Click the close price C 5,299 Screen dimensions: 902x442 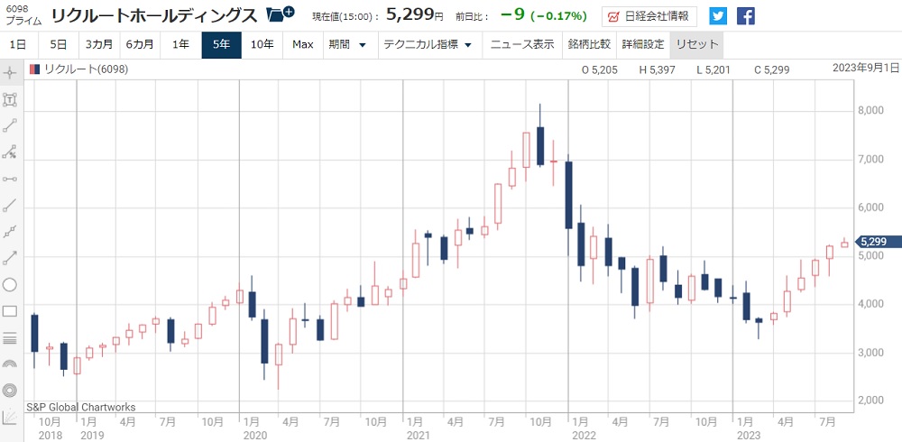point(771,69)
